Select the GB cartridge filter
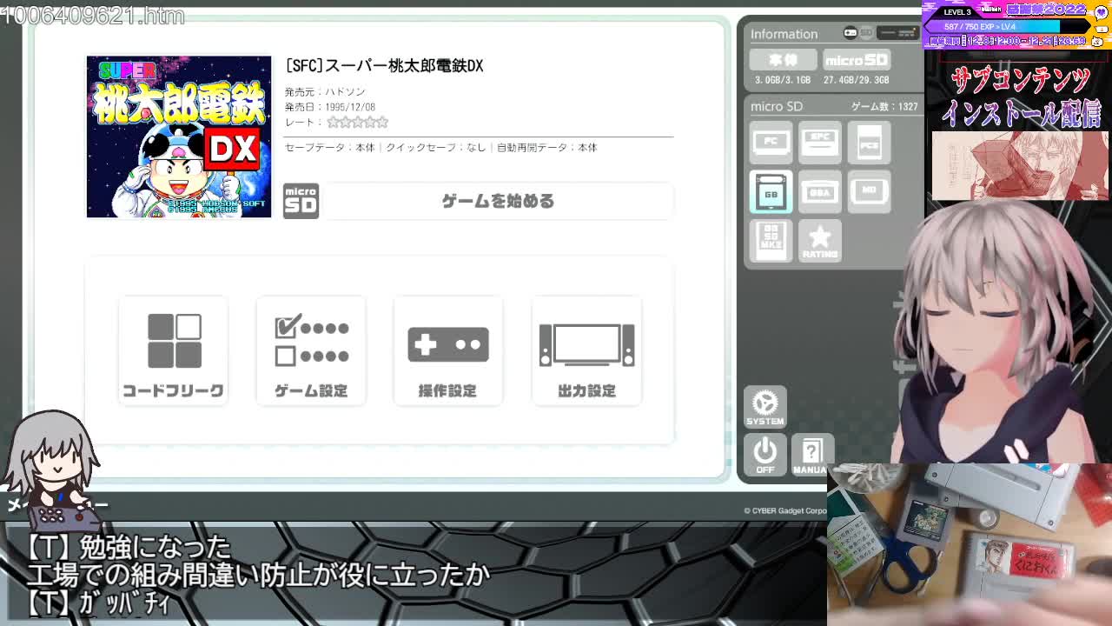Image resolution: width=1112 pixels, height=626 pixels. coord(771,192)
